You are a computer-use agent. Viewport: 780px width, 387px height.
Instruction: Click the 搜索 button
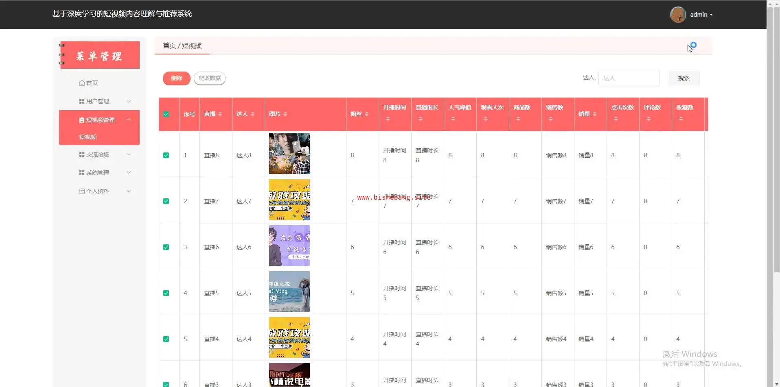pyautogui.click(x=684, y=78)
